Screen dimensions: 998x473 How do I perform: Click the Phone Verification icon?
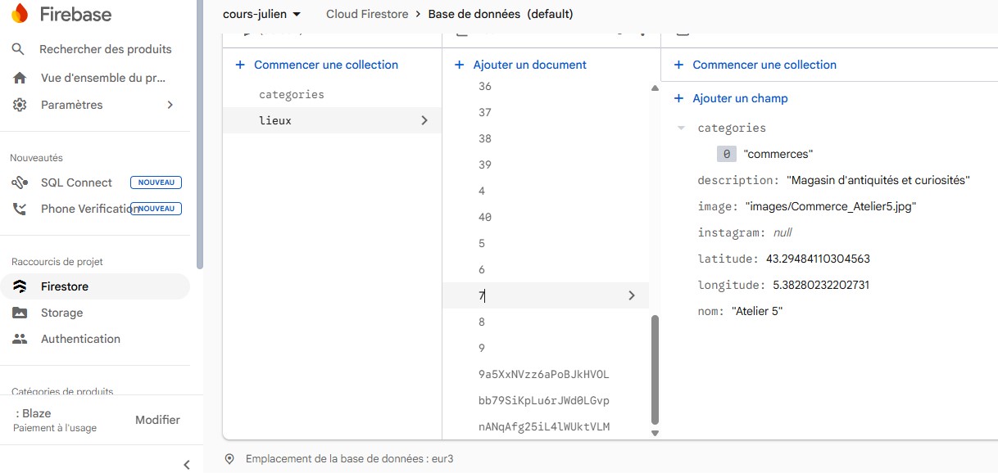pos(20,209)
